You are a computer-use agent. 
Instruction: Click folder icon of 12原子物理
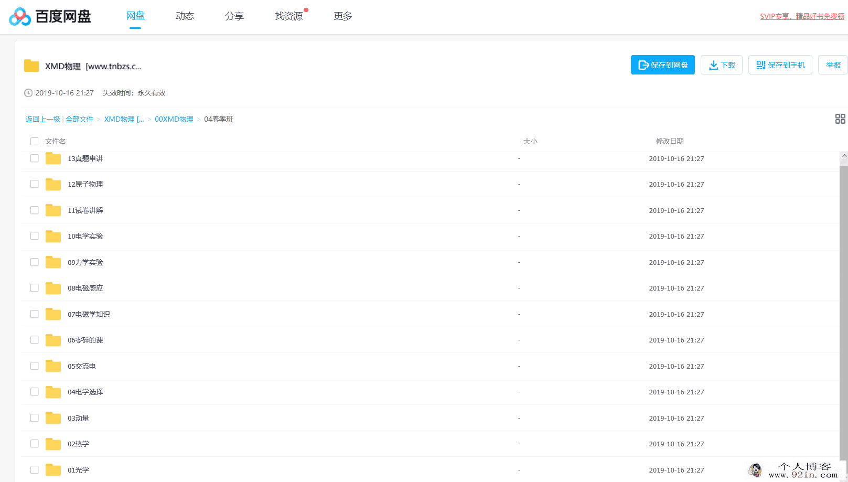tap(53, 184)
